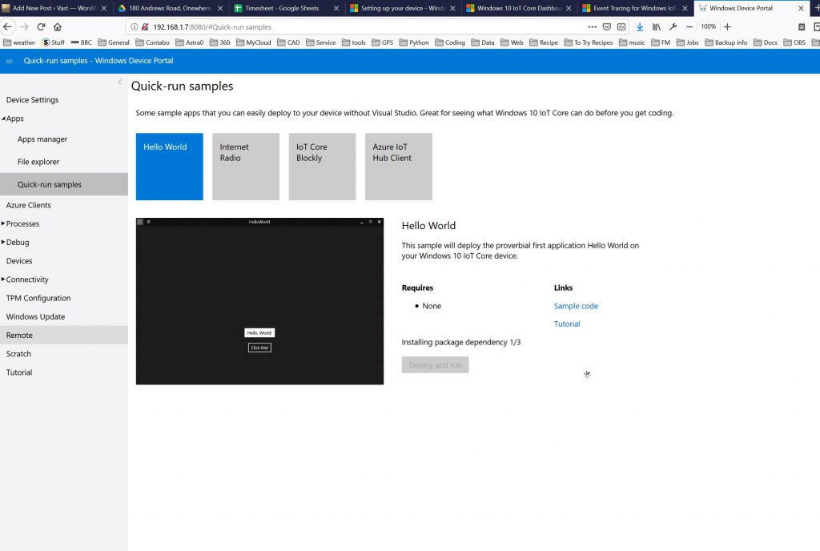Zoom out with the minus icon
The width and height of the screenshot is (820, 551).
pyautogui.click(x=689, y=26)
